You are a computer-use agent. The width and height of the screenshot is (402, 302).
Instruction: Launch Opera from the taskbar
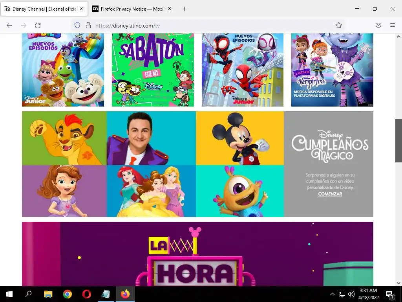tap(87, 294)
